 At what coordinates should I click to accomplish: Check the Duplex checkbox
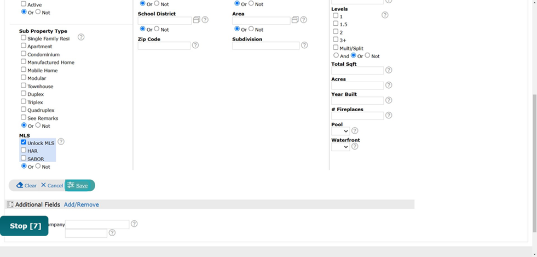pyautogui.click(x=24, y=93)
